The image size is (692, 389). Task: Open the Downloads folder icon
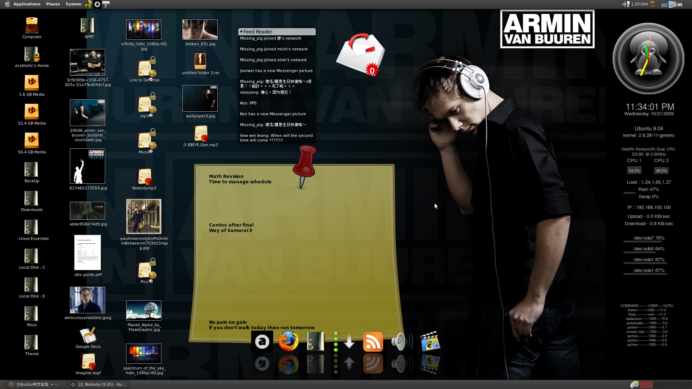(x=32, y=198)
